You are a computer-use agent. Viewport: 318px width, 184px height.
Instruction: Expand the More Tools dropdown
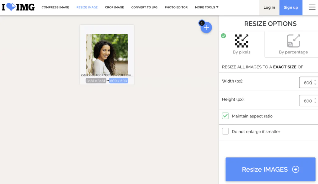click(x=207, y=7)
